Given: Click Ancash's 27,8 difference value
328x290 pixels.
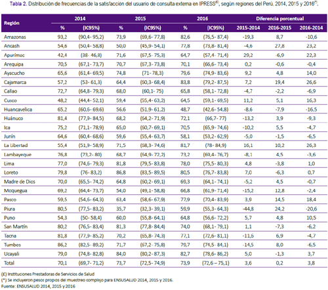Looking at the screenshot, I should [x=279, y=46].
